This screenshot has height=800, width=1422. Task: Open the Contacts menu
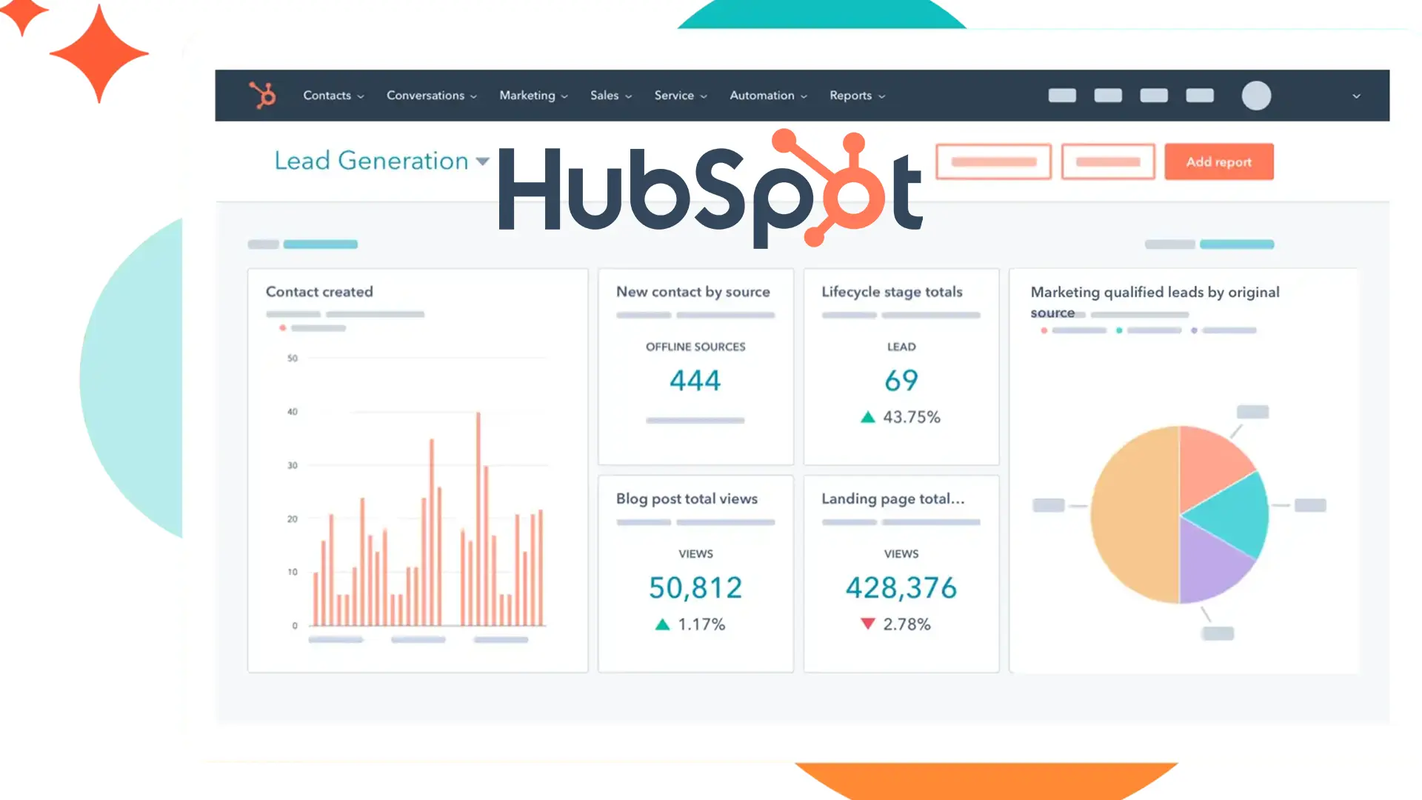pos(333,96)
